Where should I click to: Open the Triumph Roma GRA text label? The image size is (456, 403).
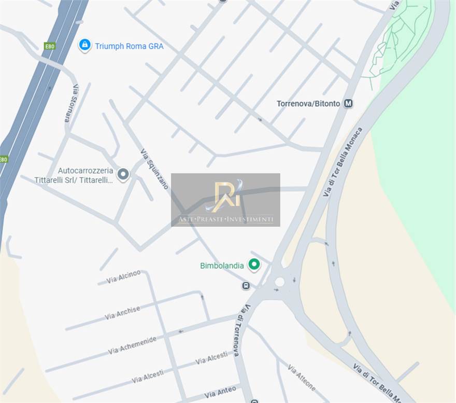coord(130,46)
